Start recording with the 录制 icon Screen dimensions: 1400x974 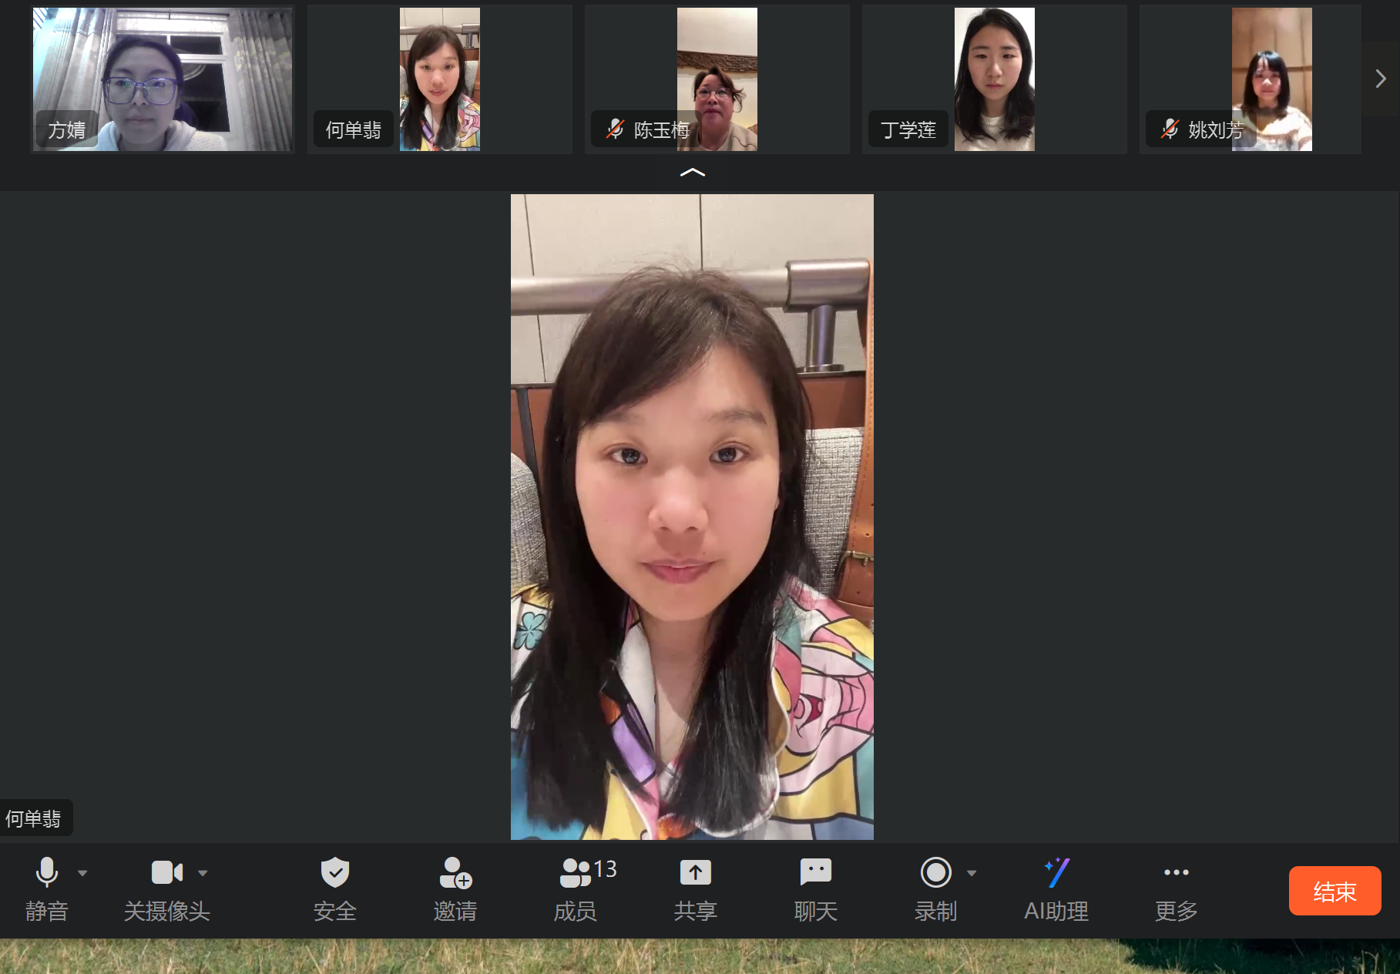pos(936,872)
